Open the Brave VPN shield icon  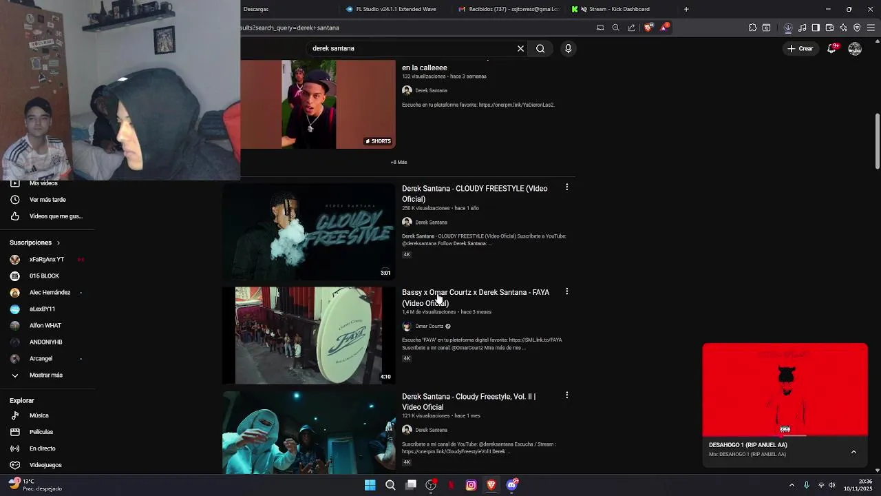[x=857, y=28]
